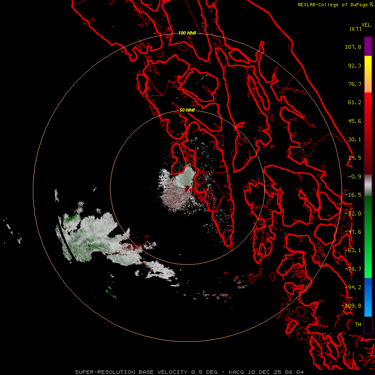This screenshot has height=375, width=375.
Task: Click the -47.6 legend value
Action: [x=353, y=232]
